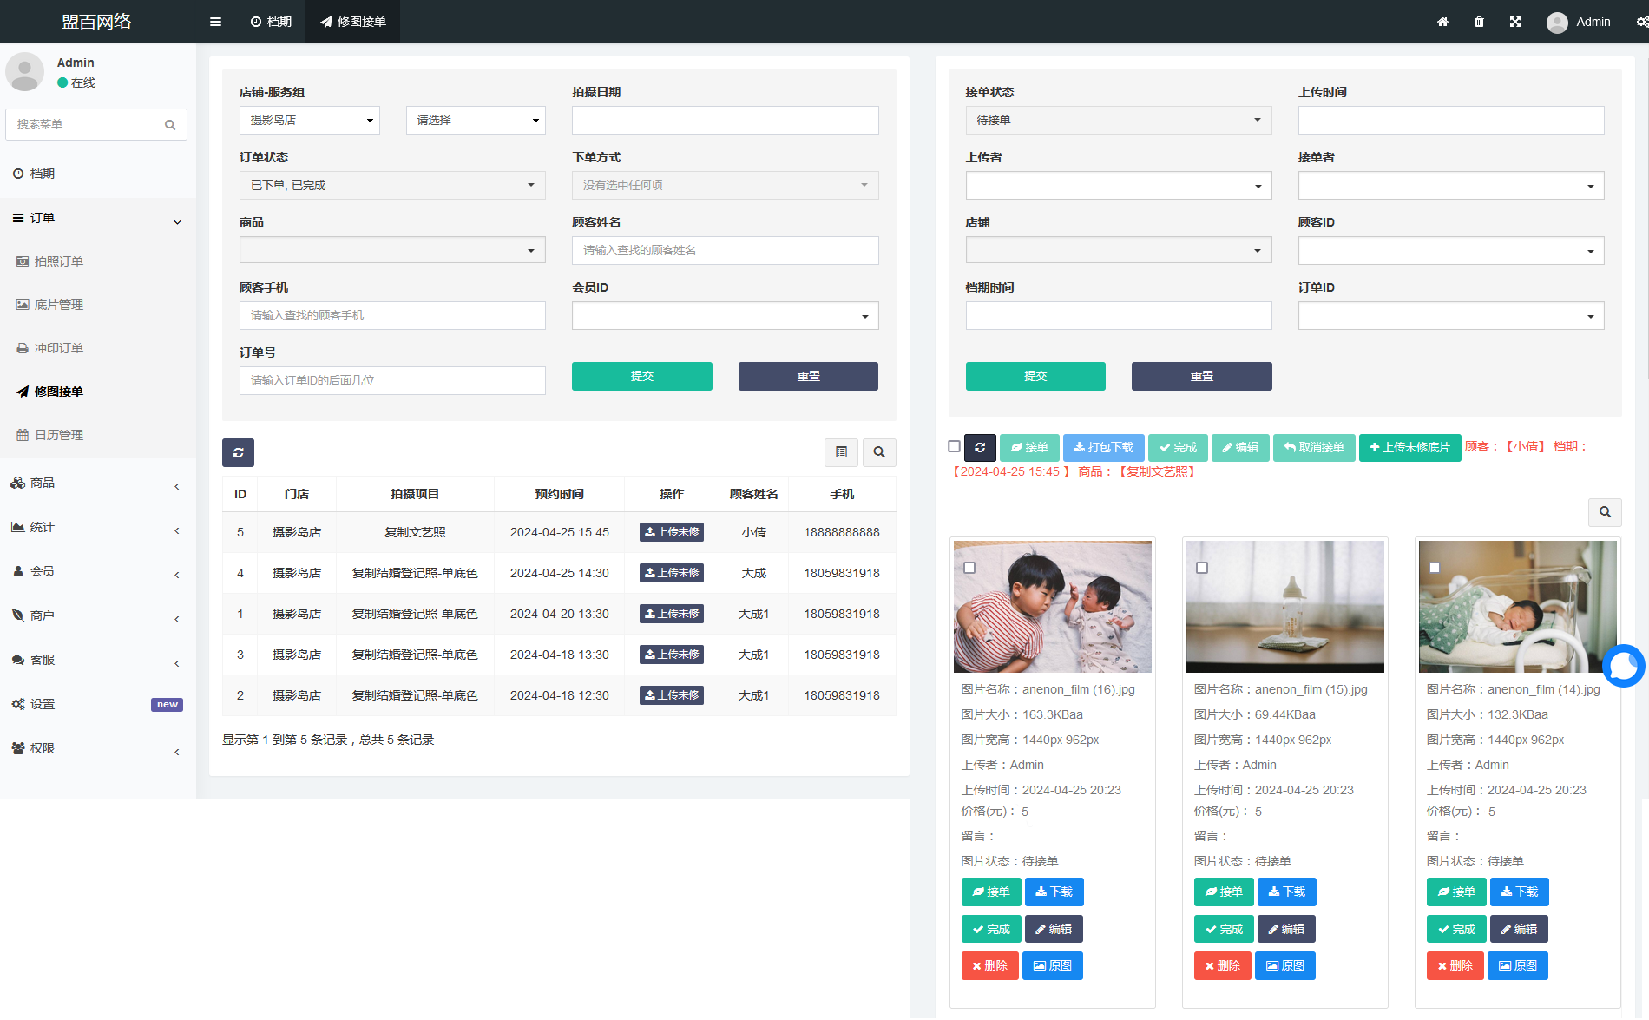This screenshot has height=1020, width=1649.
Task: Click the home icon in top bar
Action: click(1442, 22)
